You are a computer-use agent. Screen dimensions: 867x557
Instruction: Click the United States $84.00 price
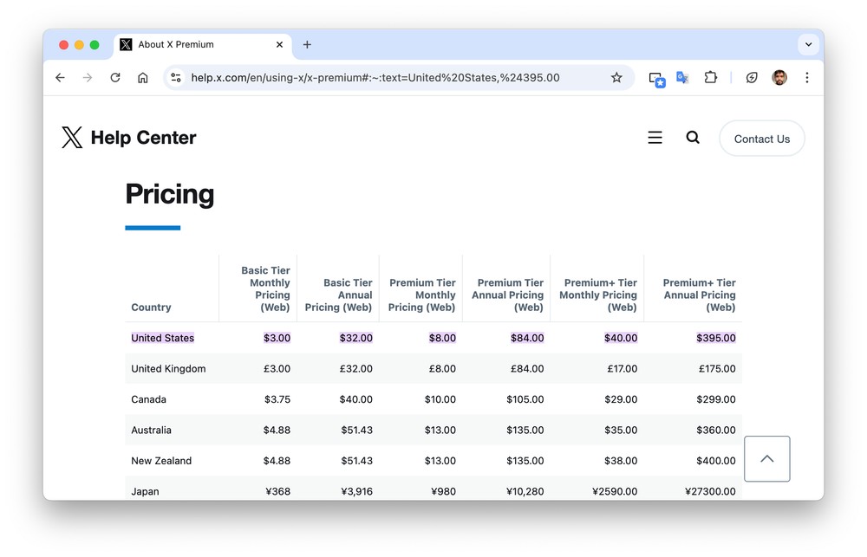[527, 338]
